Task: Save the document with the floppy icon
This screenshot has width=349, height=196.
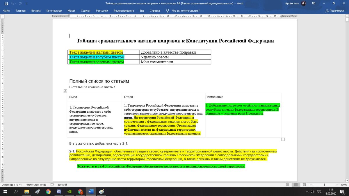Action: pos(6,3)
